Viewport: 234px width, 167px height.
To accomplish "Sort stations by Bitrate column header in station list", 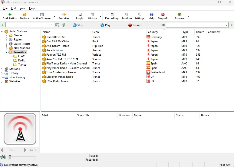I will click(200, 32).
